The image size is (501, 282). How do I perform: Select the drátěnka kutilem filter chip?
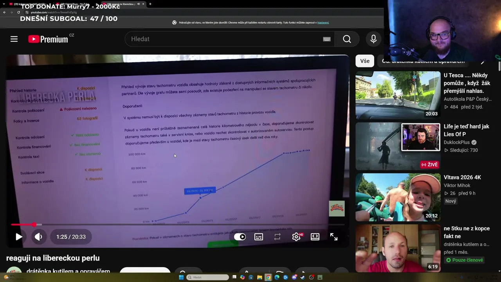(424, 61)
